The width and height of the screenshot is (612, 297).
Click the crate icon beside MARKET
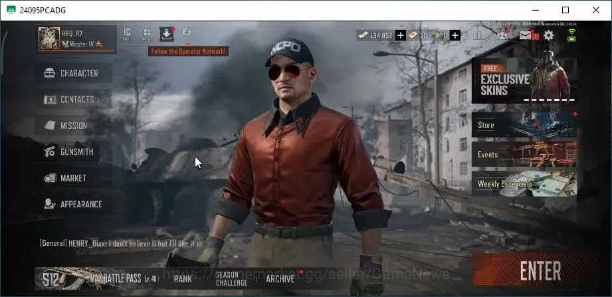(50, 178)
